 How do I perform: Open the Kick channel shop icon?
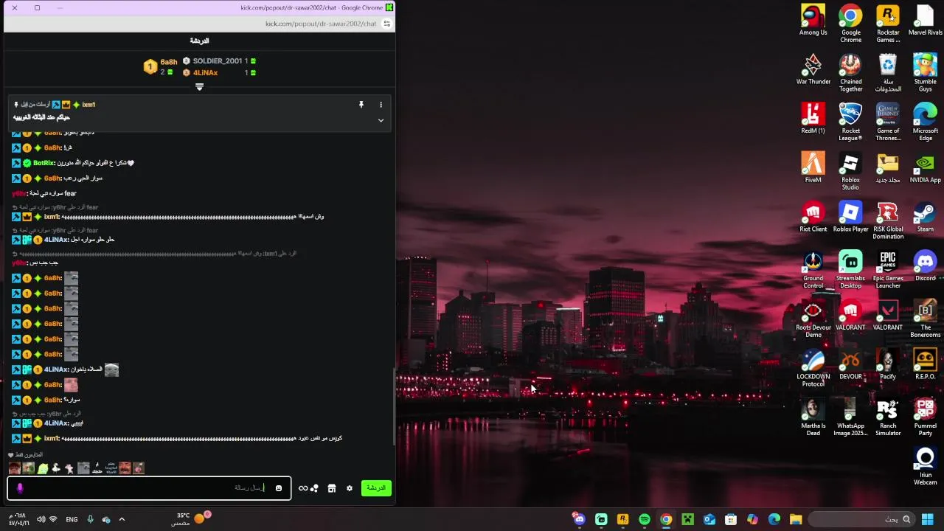coord(332,488)
